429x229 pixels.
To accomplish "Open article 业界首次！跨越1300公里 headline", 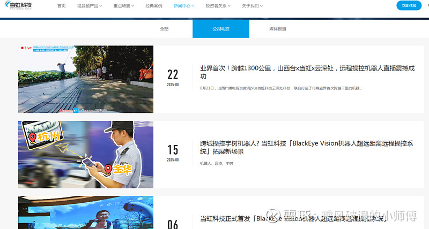I will point(307,72).
